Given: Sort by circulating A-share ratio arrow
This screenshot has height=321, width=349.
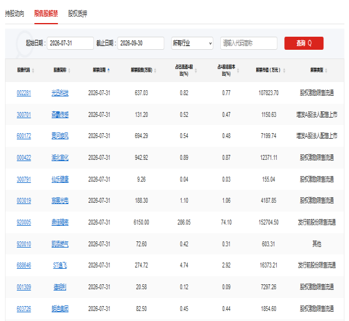Looking at the screenshot, I should [196, 70].
